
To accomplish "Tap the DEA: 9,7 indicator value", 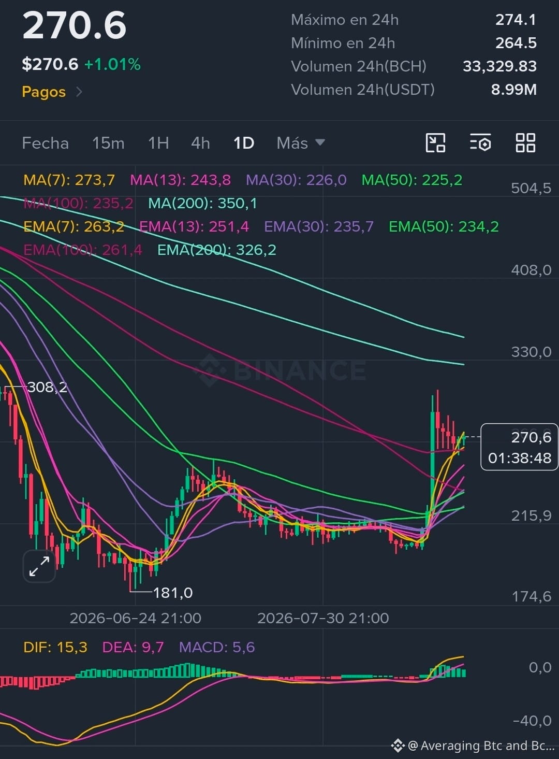I will tap(133, 647).
